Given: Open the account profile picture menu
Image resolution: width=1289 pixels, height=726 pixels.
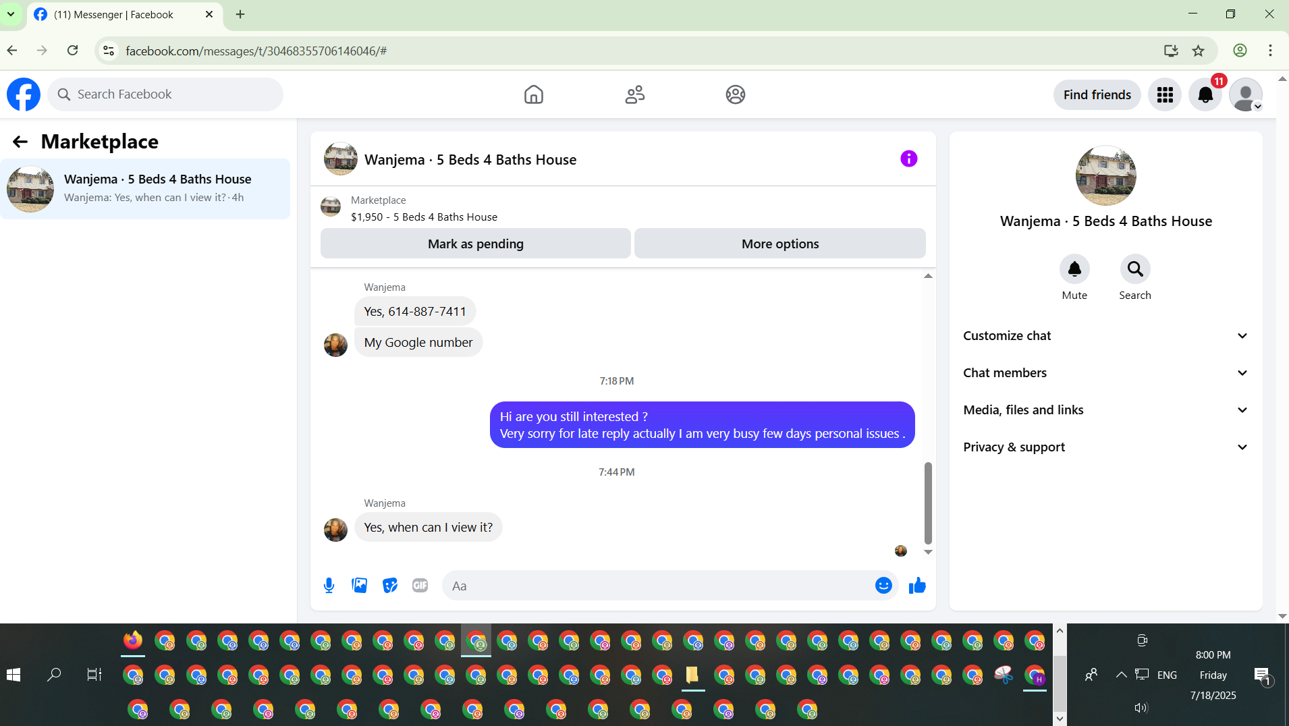Looking at the screenshot, I should (x=1246, y=94).
